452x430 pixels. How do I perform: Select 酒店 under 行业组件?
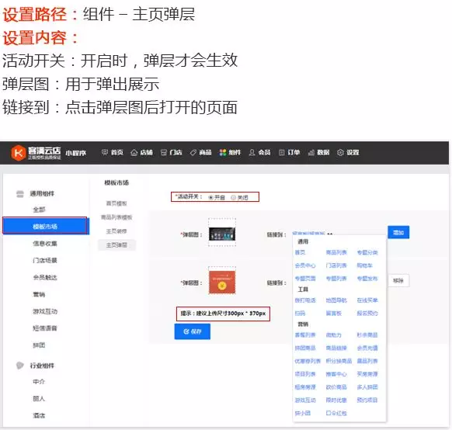[39, 415]
